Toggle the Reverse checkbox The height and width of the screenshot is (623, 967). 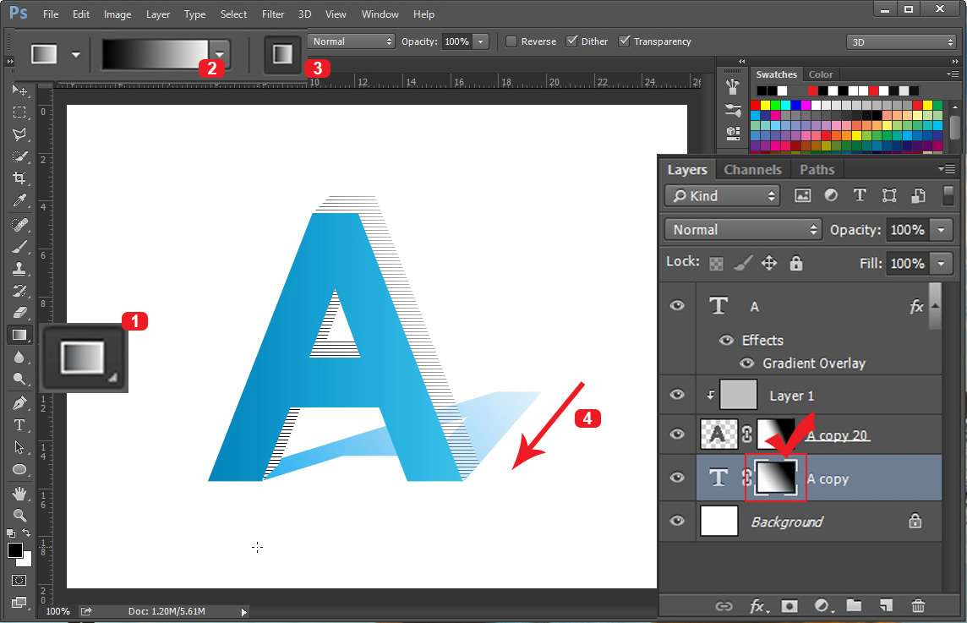point(511,41)
